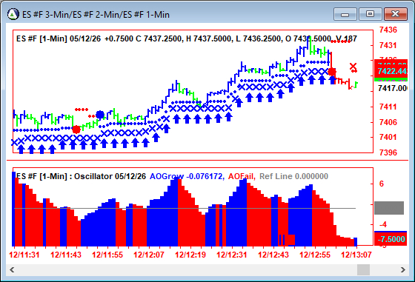The image size is (415, 282).
Task: Close the ES #F chart window
Action: (x=396, y=14)
